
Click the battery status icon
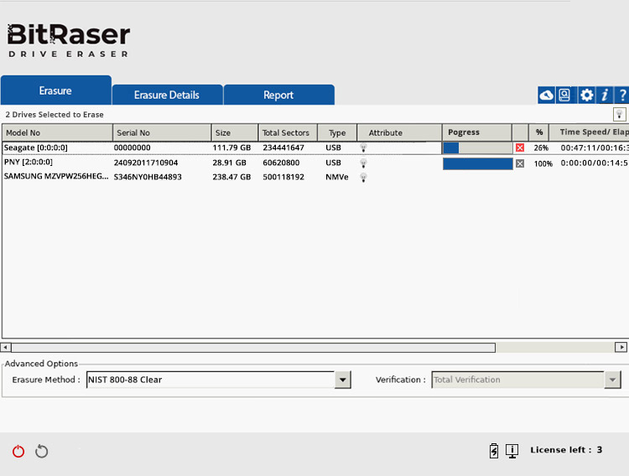(494, 450)
